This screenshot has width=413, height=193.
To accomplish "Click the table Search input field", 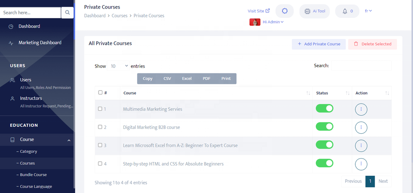I will 361,66.
